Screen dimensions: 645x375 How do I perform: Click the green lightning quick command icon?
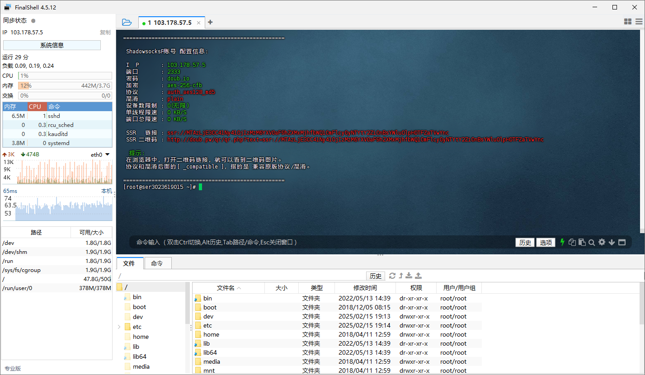pyautogui.click(x=562, y=242)
